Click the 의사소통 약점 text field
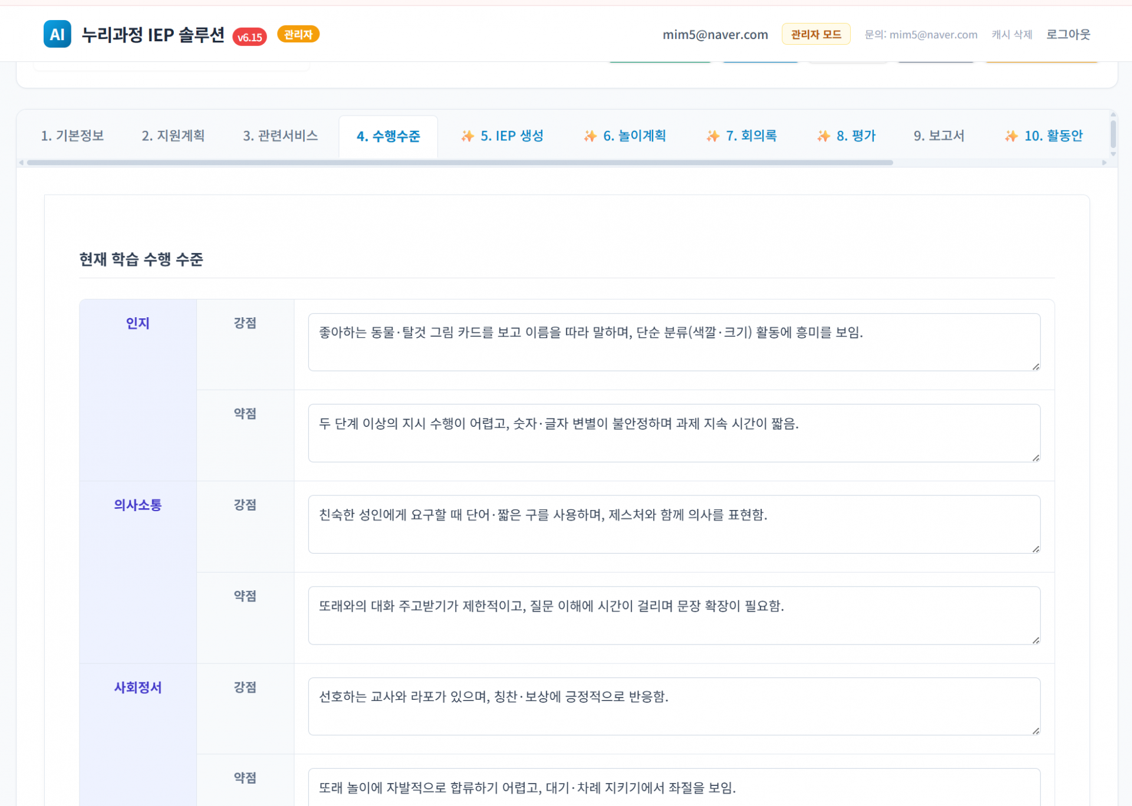The width and height of the screenshot is (1132, 806). (674, 616)
